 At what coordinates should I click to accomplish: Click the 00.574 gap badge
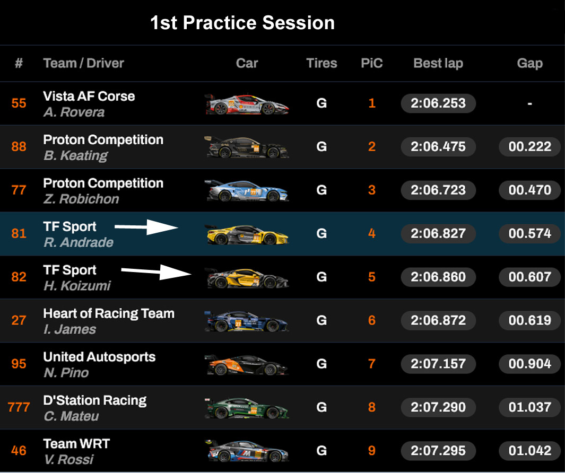point(529,234)
